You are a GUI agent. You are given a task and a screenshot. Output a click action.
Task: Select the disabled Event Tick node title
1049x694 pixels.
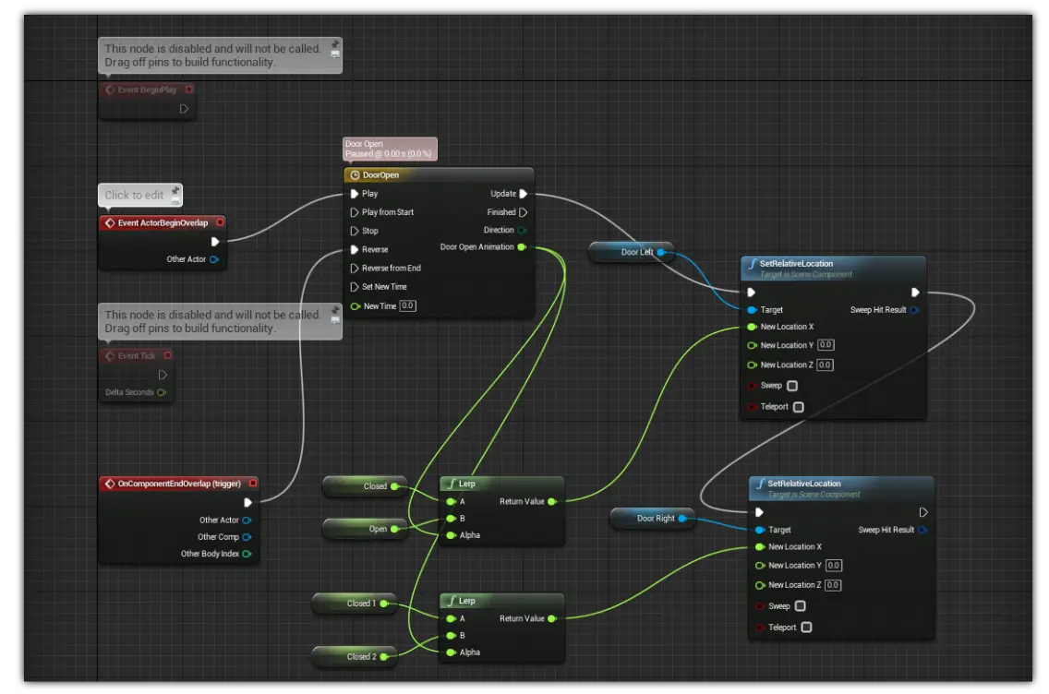pyautogui.click(x=137, y=355)
